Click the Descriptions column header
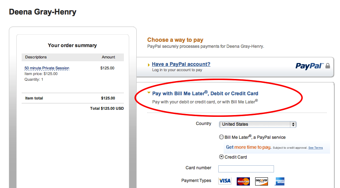Viewport: 340px width, 188px height. click(x=36, y=57)
